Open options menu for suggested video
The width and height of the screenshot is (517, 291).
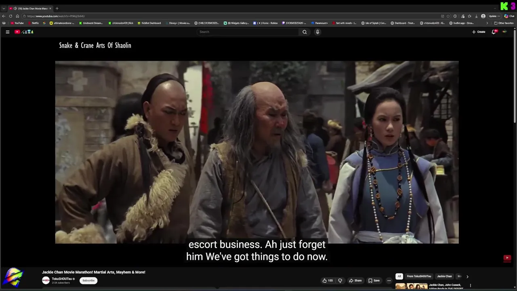coord(470,286)
